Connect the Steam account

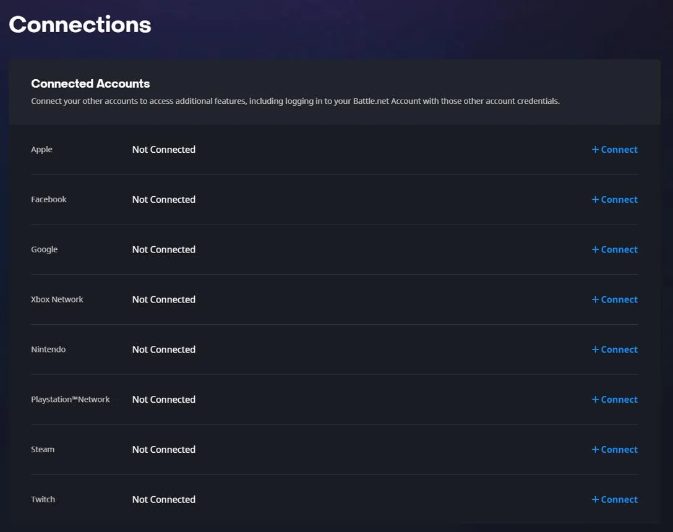[x=615, y=450]
